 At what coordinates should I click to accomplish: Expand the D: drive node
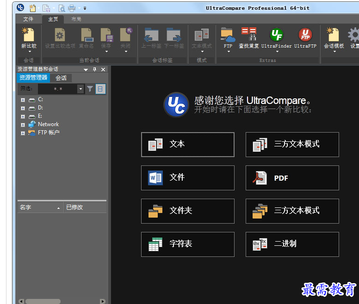[x=23, y=108]
